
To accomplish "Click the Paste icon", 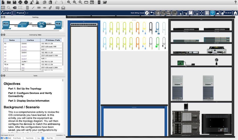I will point(50,2).
